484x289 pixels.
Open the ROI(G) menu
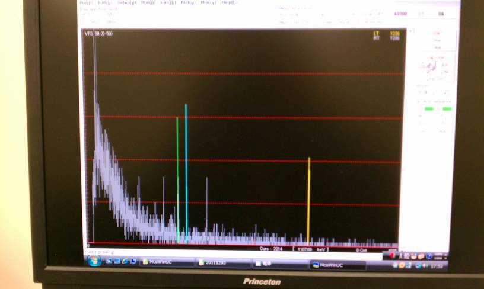[x=188, y=2]
